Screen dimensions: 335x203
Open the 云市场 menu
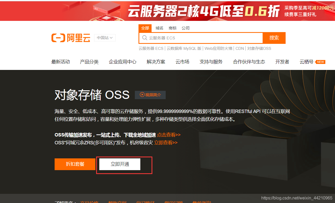[x=182, y=62]
